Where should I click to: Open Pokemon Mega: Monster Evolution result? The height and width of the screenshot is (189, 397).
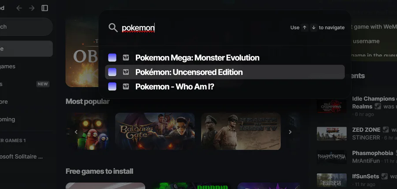point(225,58)
